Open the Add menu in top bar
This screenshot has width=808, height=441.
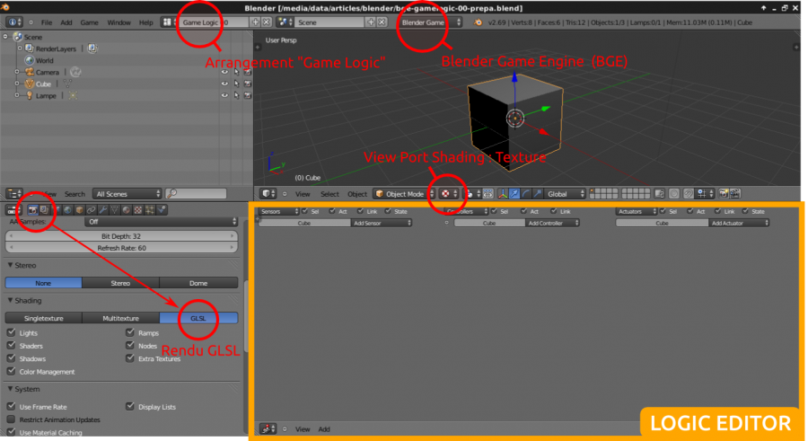66,22
